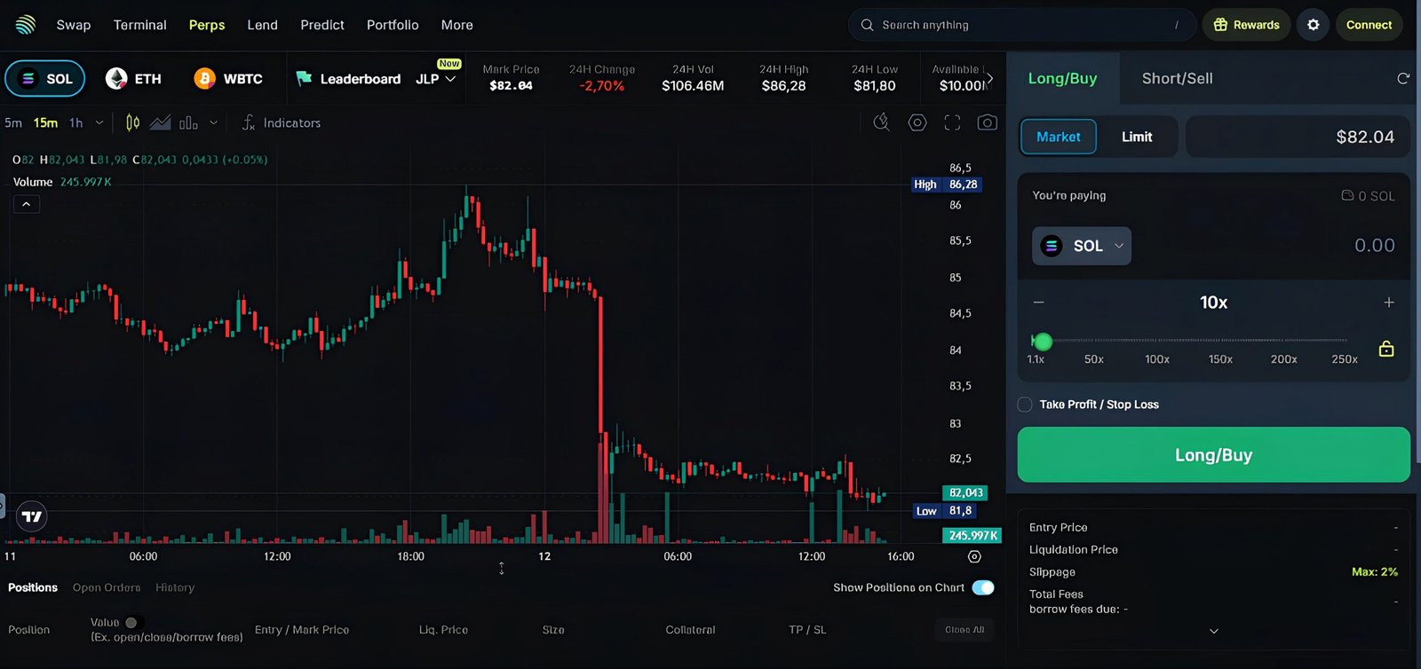Image resolution: width=1421 pixels, height=669 pixels.
Task: Click the 0.00 pay amount field
Action: [1374, 246]
